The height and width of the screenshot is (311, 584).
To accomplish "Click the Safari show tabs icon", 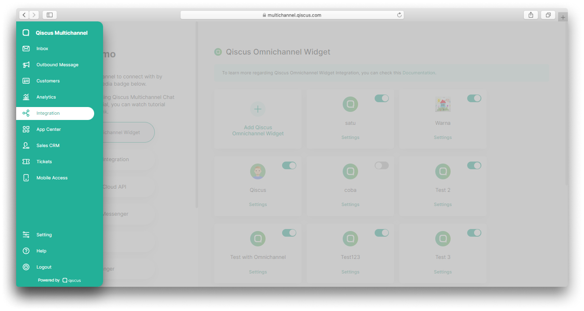I will point(548,15).
